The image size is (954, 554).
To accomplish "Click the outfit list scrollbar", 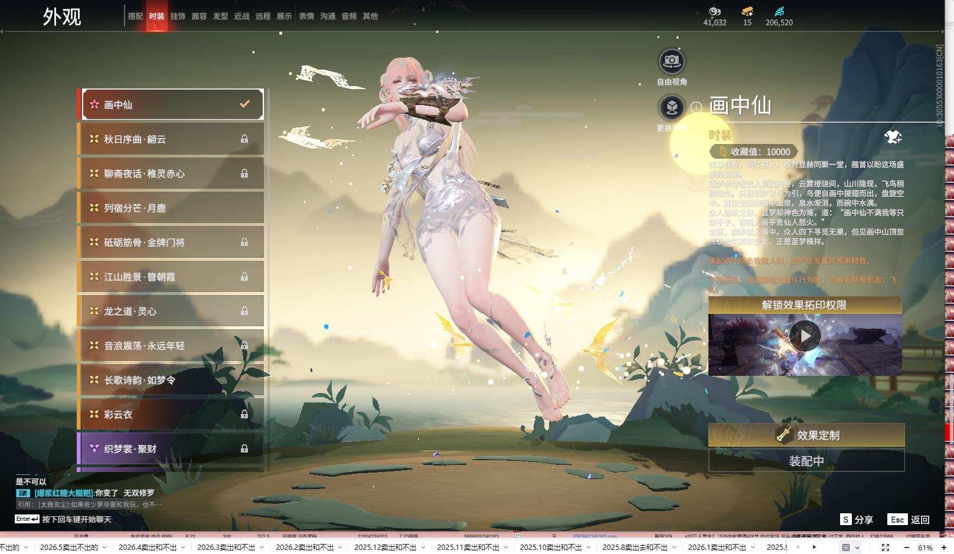I will click(269, 280).
